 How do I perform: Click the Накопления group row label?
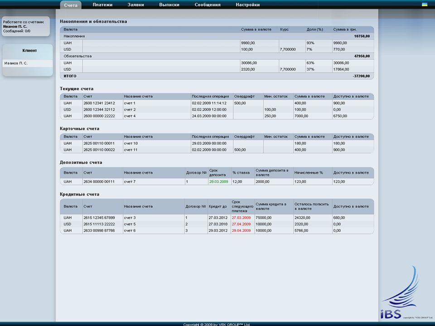pos(74,36)
